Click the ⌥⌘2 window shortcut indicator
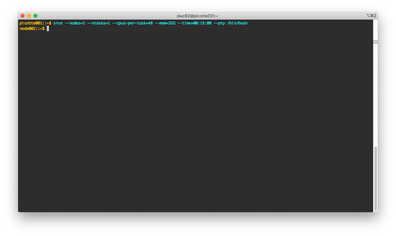Screen dimensions: 396x236 371,16
